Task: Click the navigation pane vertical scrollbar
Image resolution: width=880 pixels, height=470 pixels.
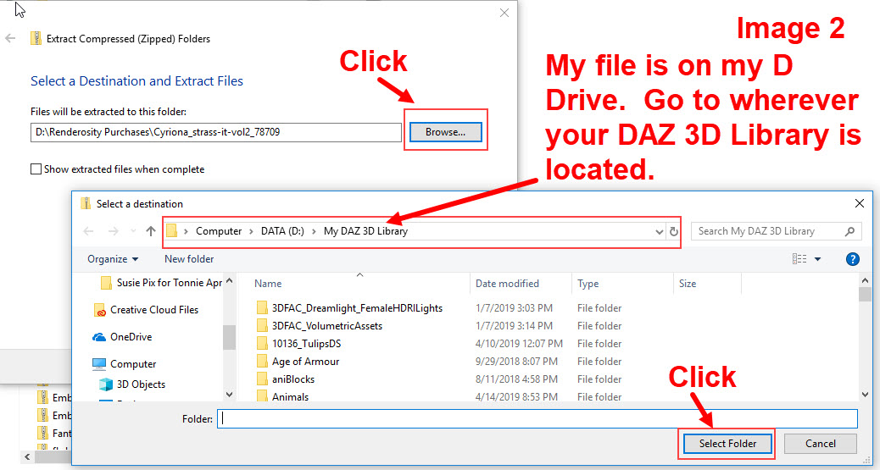Action: pos(229,337)
